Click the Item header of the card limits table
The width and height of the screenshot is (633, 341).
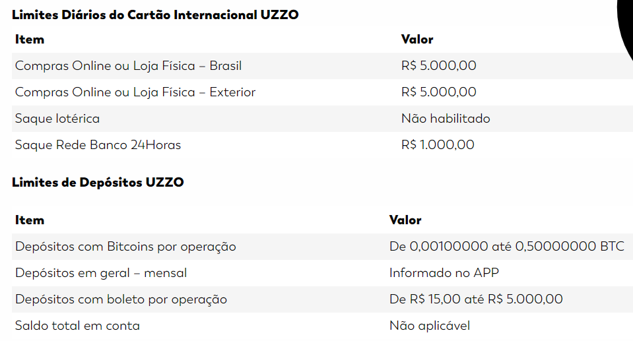click(30, 40)
